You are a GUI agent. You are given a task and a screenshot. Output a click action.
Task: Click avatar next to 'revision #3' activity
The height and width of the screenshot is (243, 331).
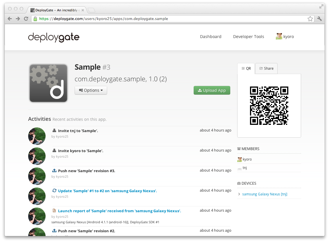pyautogui.click(x=37, y=176)
